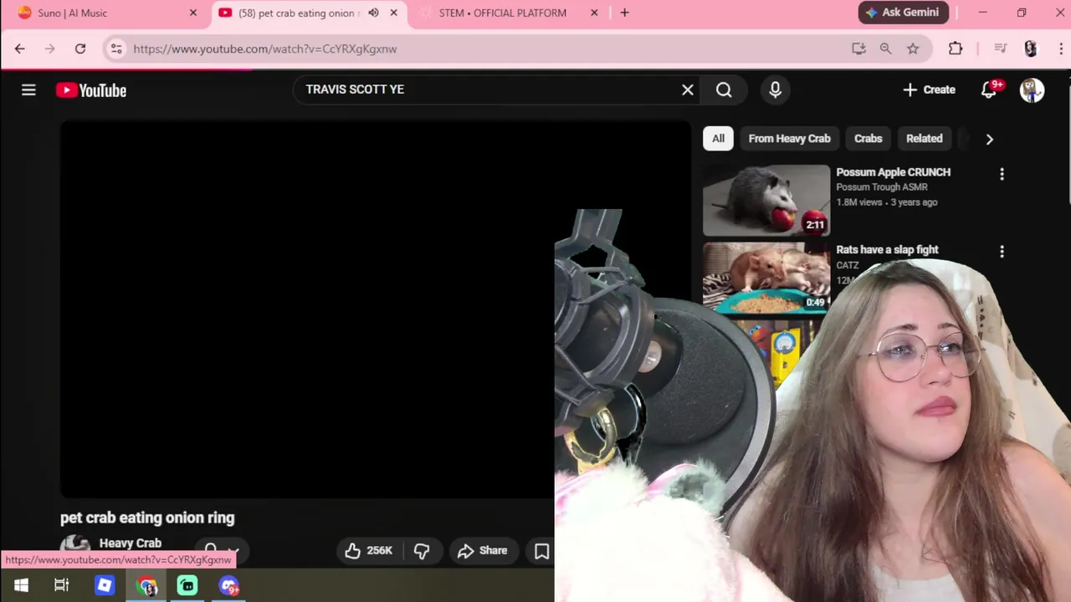Clear the search text with the X

688,89
